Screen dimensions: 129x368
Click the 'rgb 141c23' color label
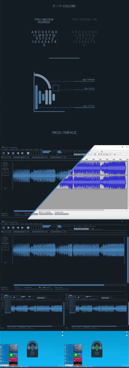tap(89, 88)
